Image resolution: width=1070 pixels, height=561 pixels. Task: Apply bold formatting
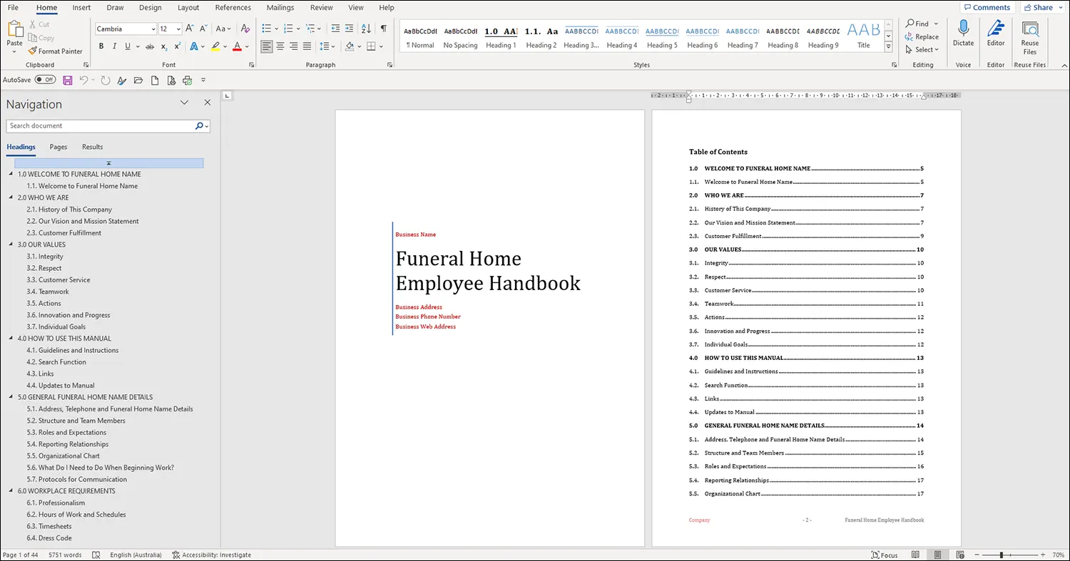click(x=101, y=46)
